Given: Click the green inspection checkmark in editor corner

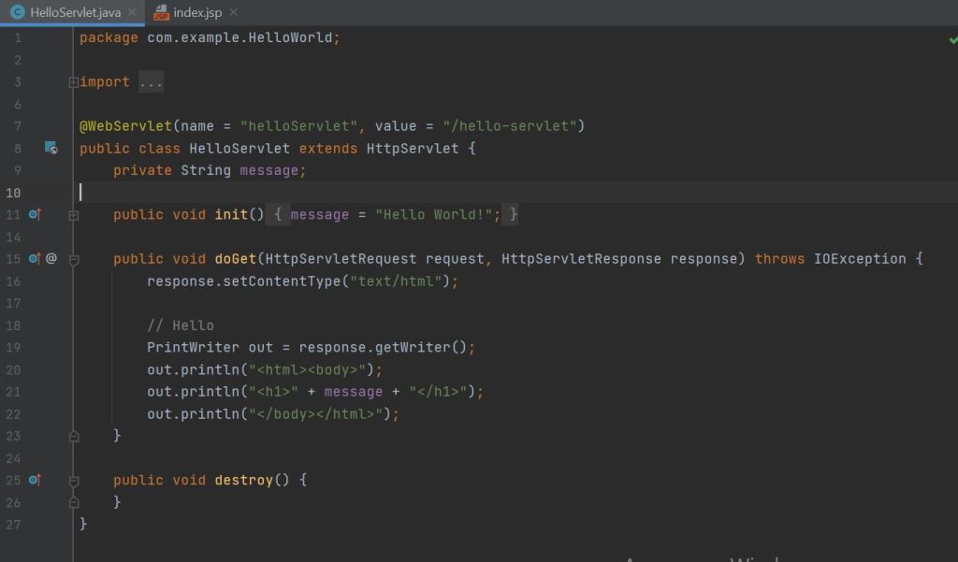Looking at the screenshot, I should click(x=952, y=39).
